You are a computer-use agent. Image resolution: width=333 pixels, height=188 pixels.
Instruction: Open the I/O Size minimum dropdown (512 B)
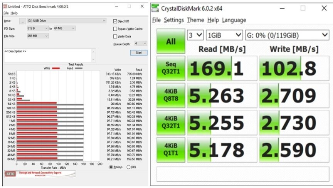tap(38, 29)
